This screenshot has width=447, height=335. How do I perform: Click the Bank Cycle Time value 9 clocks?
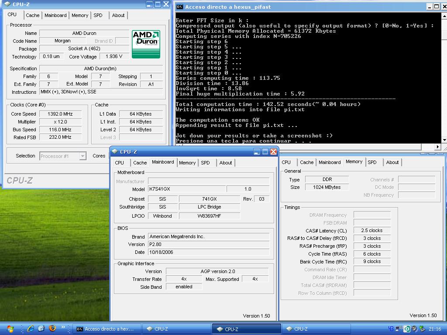[x=372, y=261]
